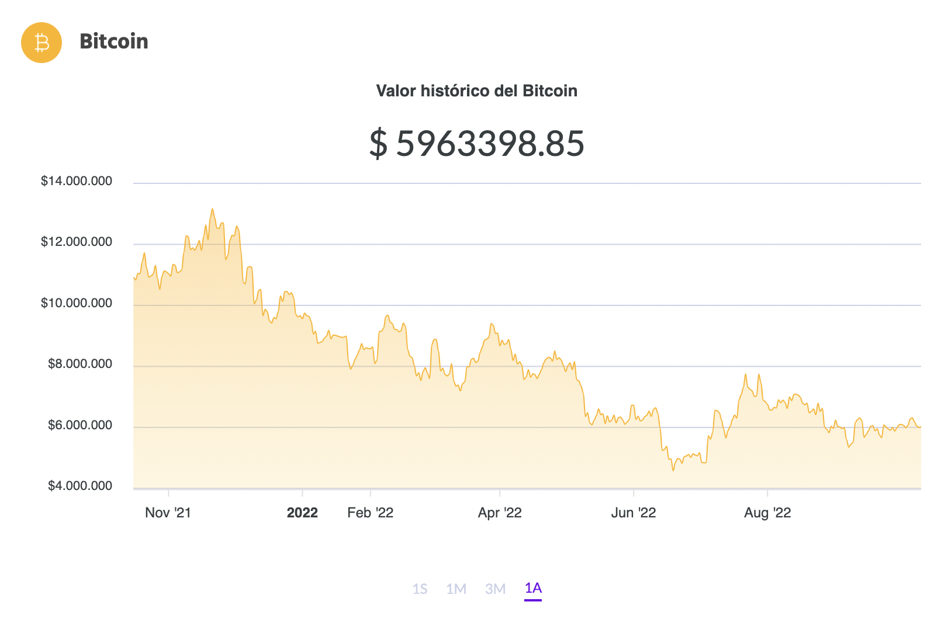Select the 3M time range

[x=496, y=589]
